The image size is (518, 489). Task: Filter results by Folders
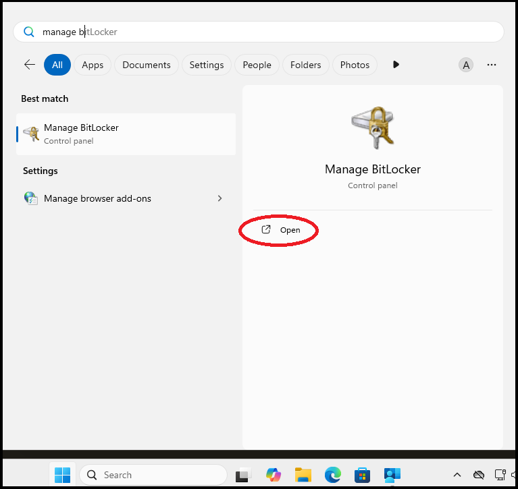coord(305,65)
